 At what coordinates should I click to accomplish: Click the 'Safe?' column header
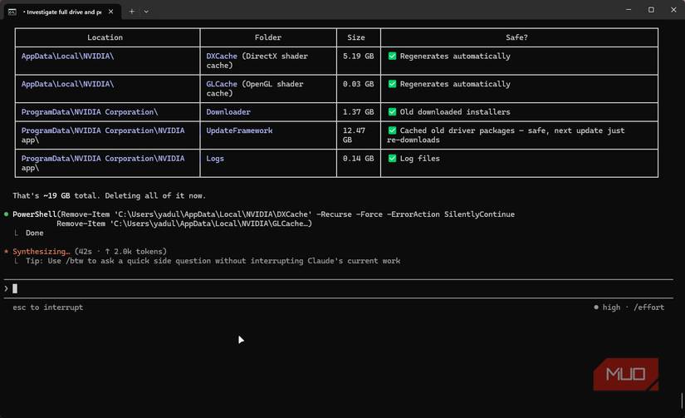click(x=516, y=37)
